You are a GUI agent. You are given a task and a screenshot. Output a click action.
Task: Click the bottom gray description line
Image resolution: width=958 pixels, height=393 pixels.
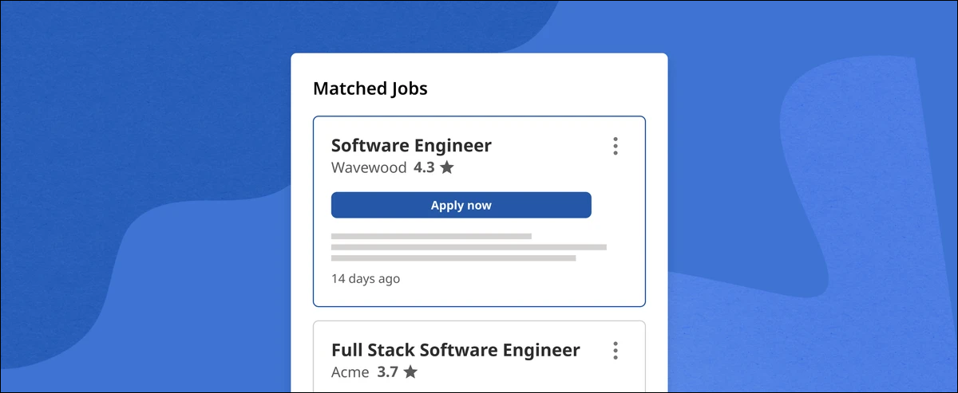tap(453, 258)
